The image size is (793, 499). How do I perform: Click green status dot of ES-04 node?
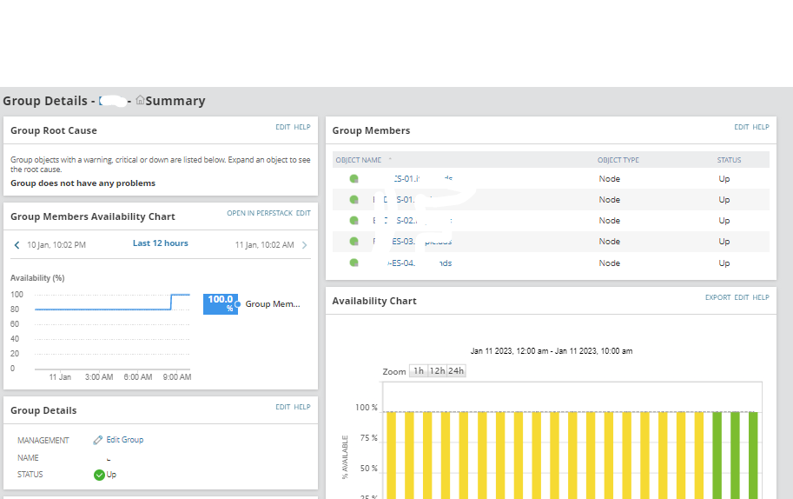click(x=354, y=263)
